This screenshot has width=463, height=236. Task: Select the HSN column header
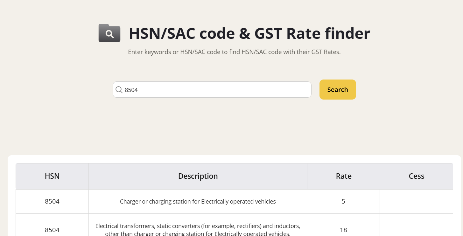pyautogui.click(x=52, y=176)
